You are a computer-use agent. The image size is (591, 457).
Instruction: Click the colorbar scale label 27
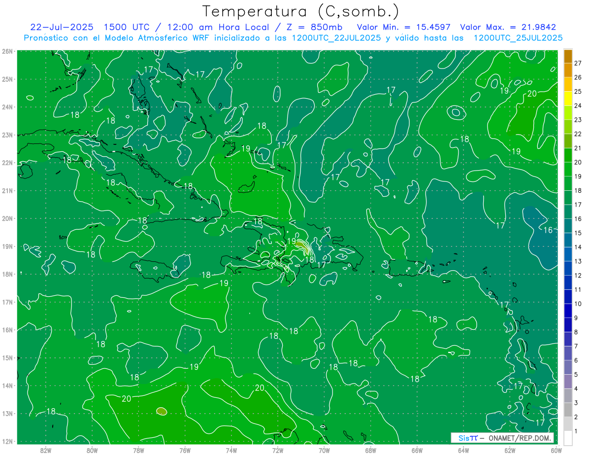578,63
